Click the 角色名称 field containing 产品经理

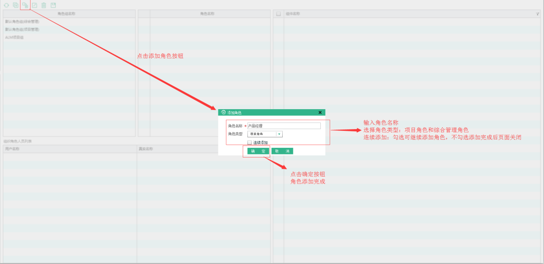tap(284, 126)
